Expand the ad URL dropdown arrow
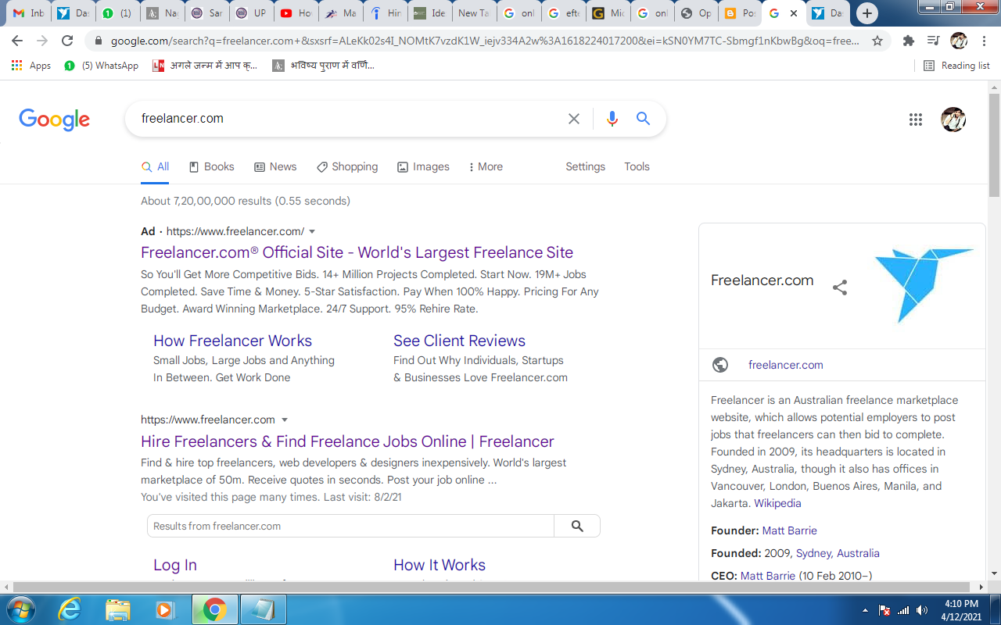This screenshot has height=625, width=1001. click(312, 232)
